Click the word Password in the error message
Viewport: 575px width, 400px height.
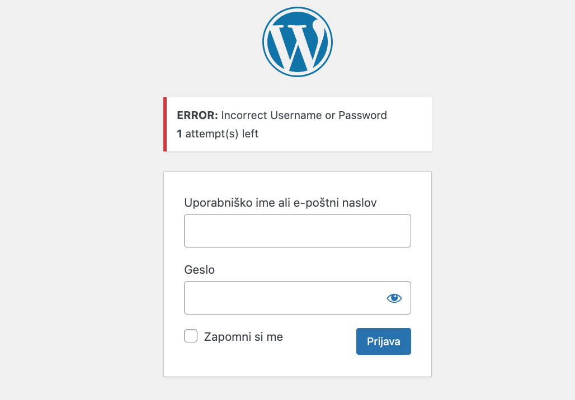click(362, 115)
